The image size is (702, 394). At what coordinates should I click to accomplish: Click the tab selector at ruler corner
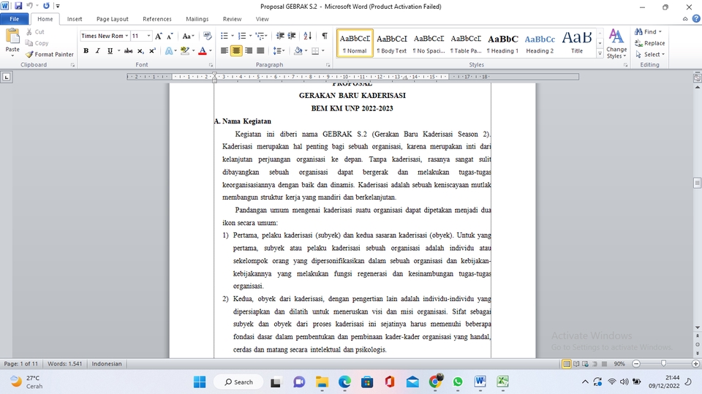click(7, 77)
